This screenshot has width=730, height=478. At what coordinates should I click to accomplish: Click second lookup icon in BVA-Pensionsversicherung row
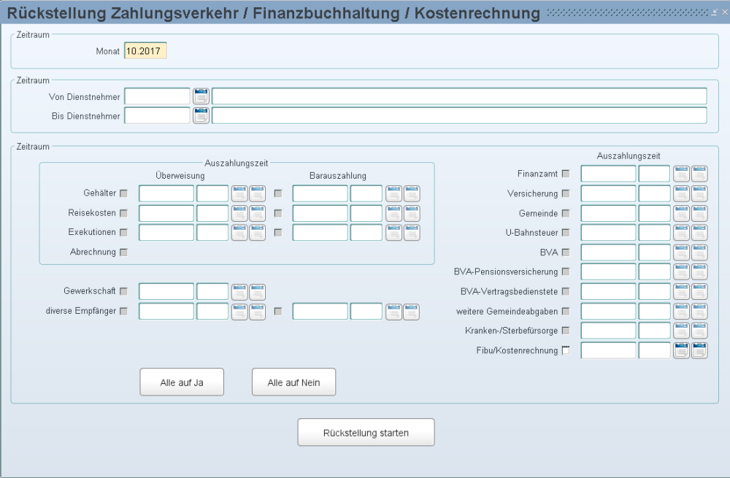click(699, 272)
